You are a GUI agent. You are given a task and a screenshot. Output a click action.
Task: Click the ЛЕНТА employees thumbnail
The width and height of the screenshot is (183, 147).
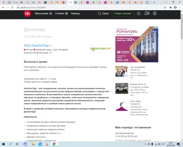pos(122,71)
